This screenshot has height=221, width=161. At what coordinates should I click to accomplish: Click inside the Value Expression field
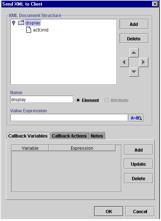tap(69, 118)
